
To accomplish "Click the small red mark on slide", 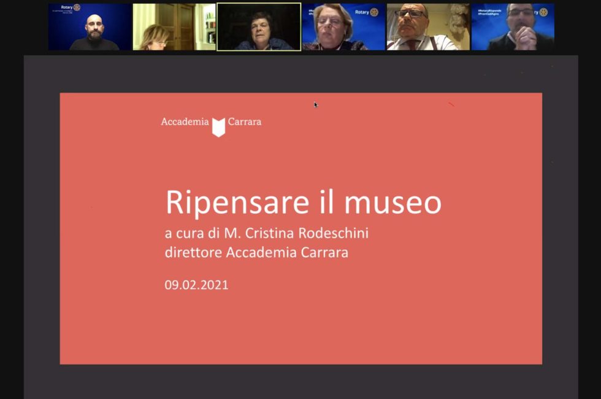I will pos(451,104).
